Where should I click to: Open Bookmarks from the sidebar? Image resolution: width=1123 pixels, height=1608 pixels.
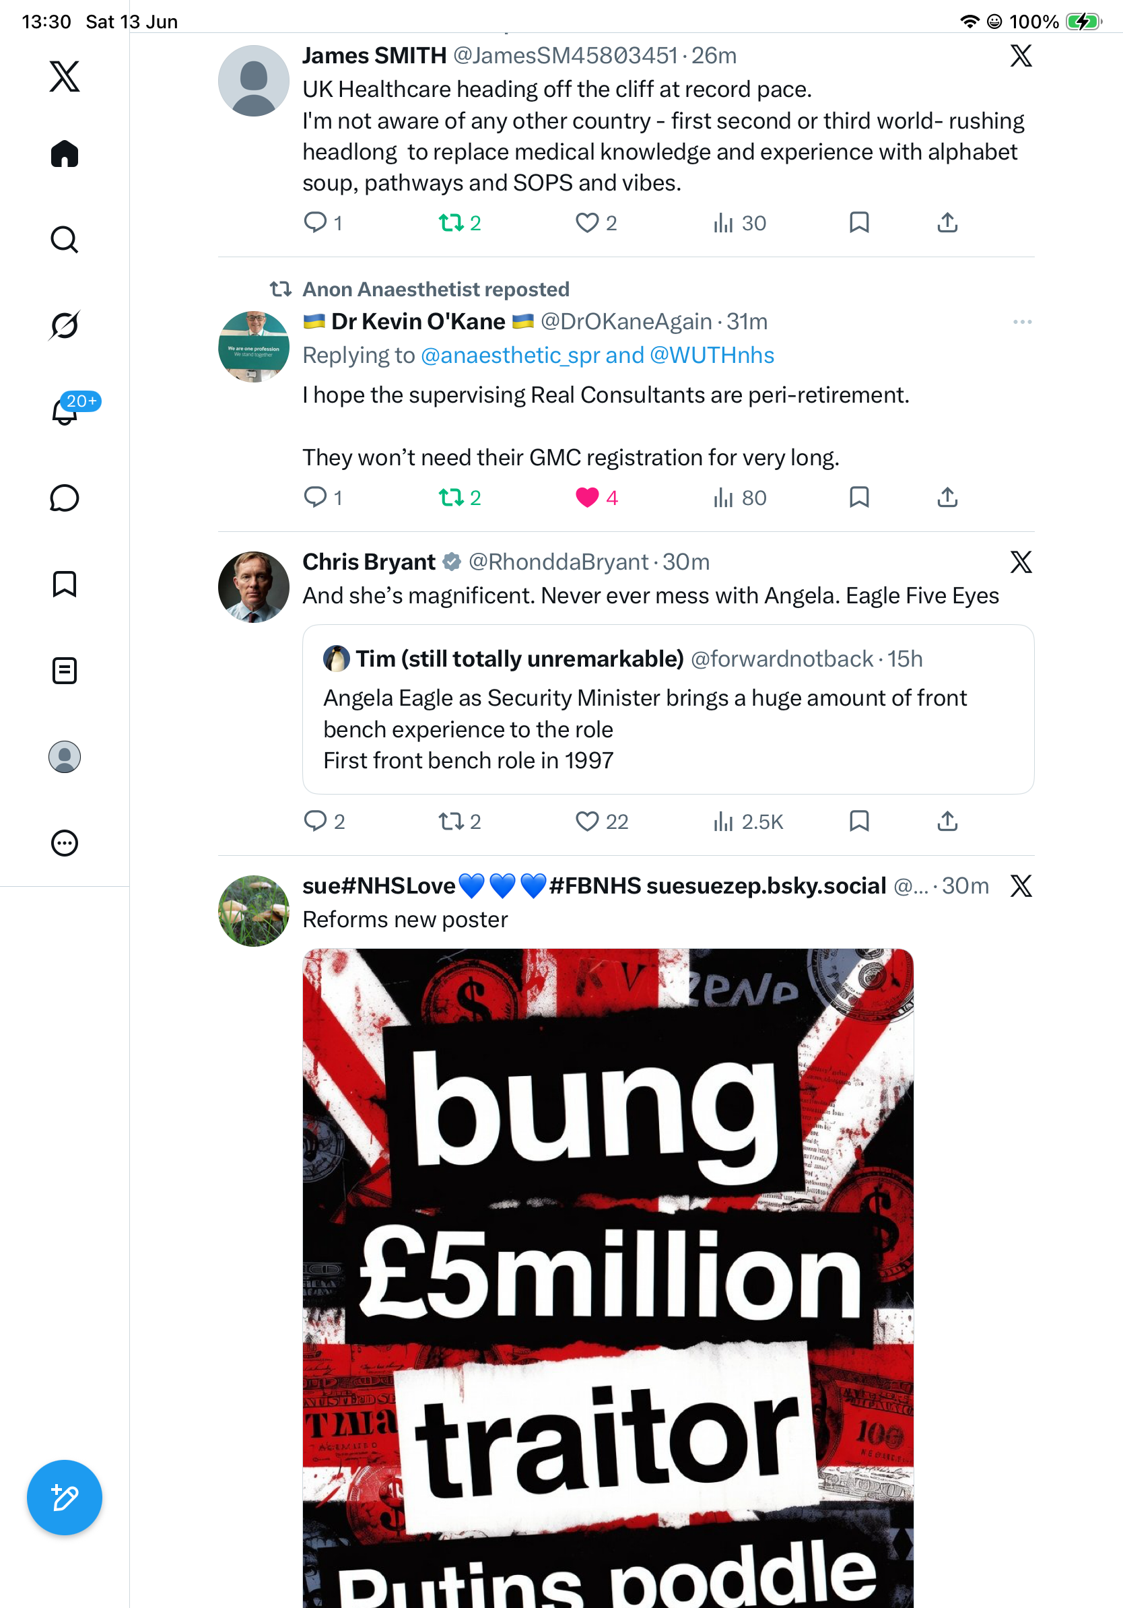pyautogui.click(x=65, y=584)
